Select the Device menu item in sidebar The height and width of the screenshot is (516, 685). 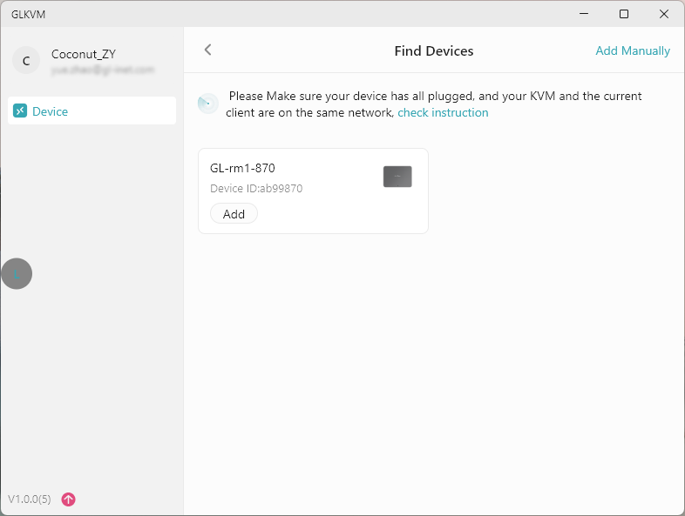tap(92, 111)
